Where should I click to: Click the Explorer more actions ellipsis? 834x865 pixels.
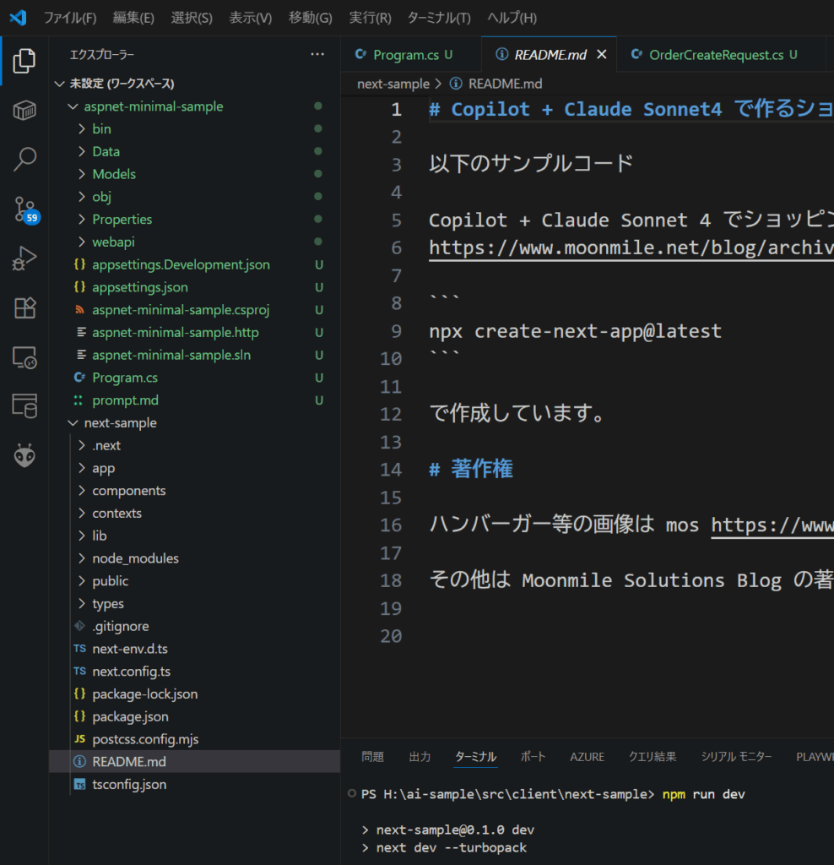(317, 55)
